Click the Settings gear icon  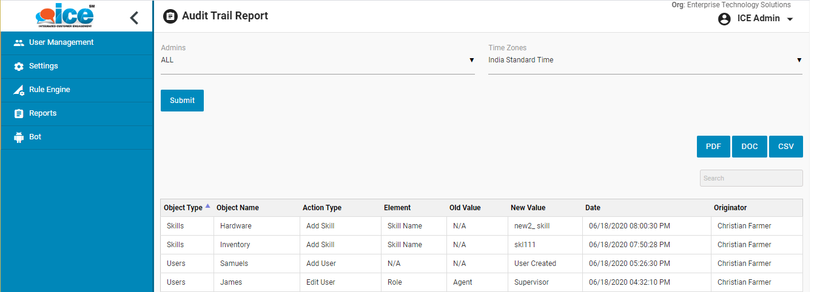click(19, 67)
